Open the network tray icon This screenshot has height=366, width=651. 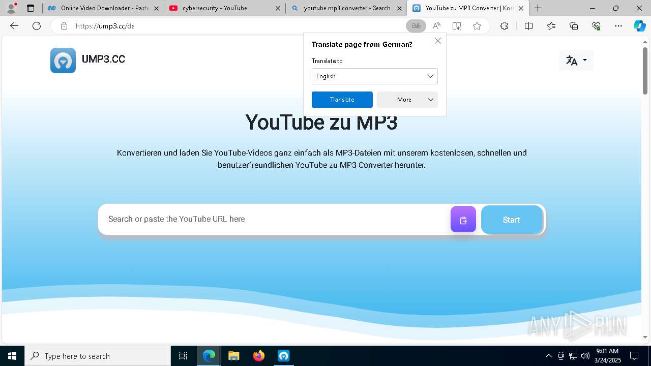pyautogui.click(x=573, y=356)
